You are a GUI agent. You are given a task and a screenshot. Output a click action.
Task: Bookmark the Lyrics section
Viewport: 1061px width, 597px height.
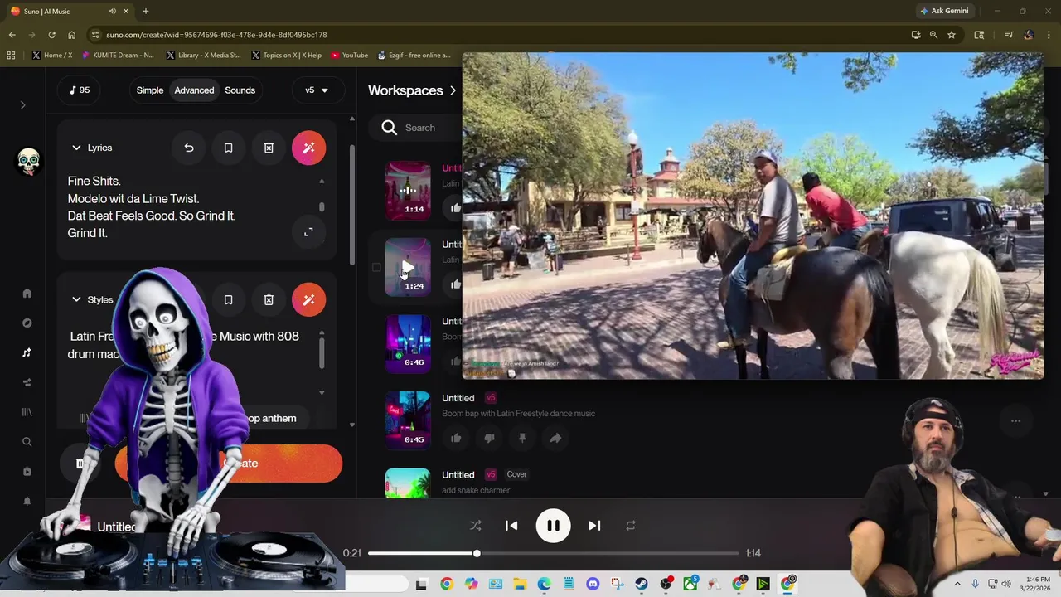pos(229,148)
